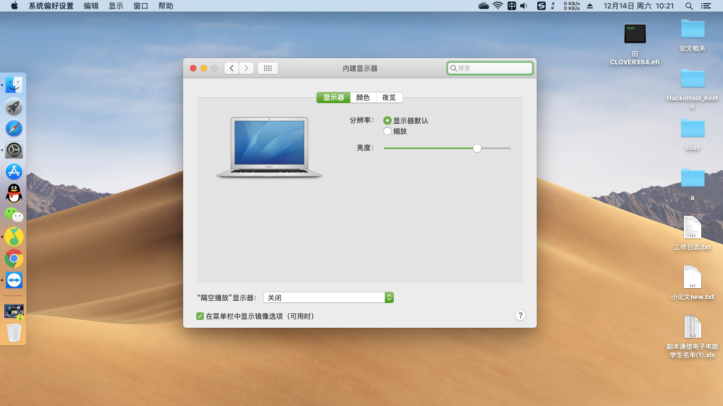Image resolution: width=723 pixels, height=406 pixels.
Task: Open the Apple menu
Action: pos(14,6)
